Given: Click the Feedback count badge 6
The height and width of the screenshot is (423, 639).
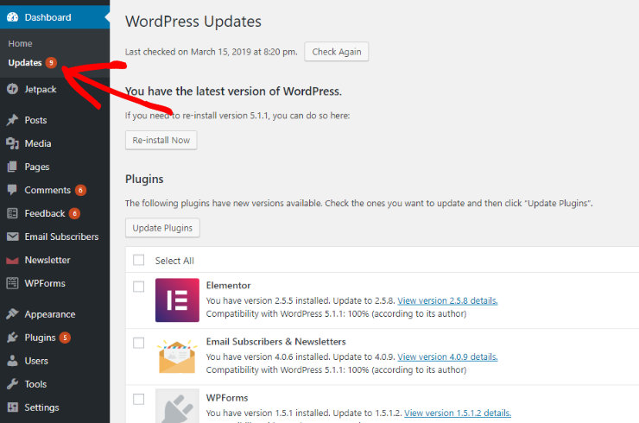Looking at the screenshot, I should click(x=74, y=213).
